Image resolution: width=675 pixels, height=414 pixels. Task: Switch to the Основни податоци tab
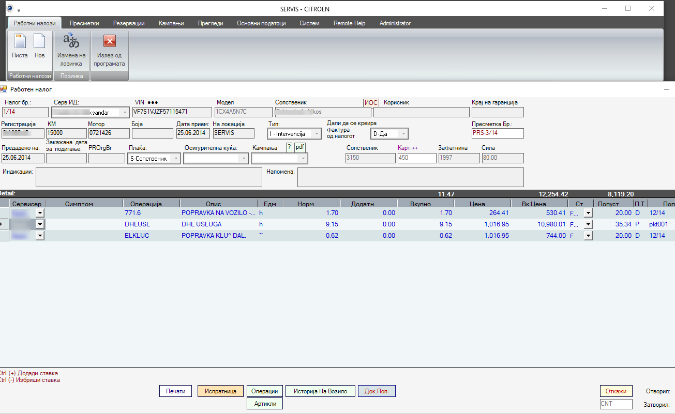pyautogui.click(x=261, y=23)
